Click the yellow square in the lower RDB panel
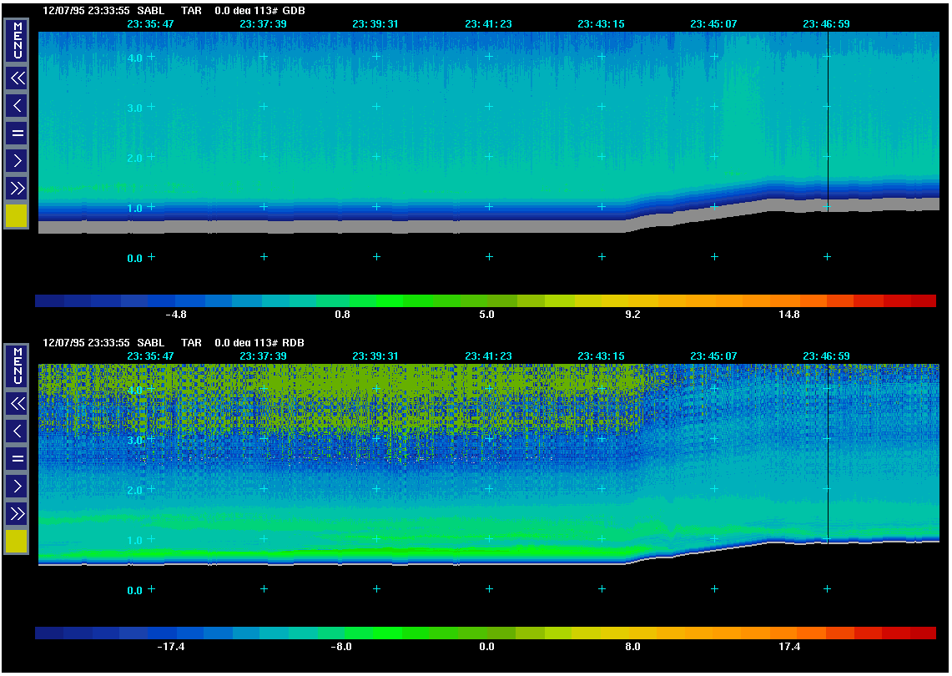This screenshot has height=676, width=952. tap(17, 542)
